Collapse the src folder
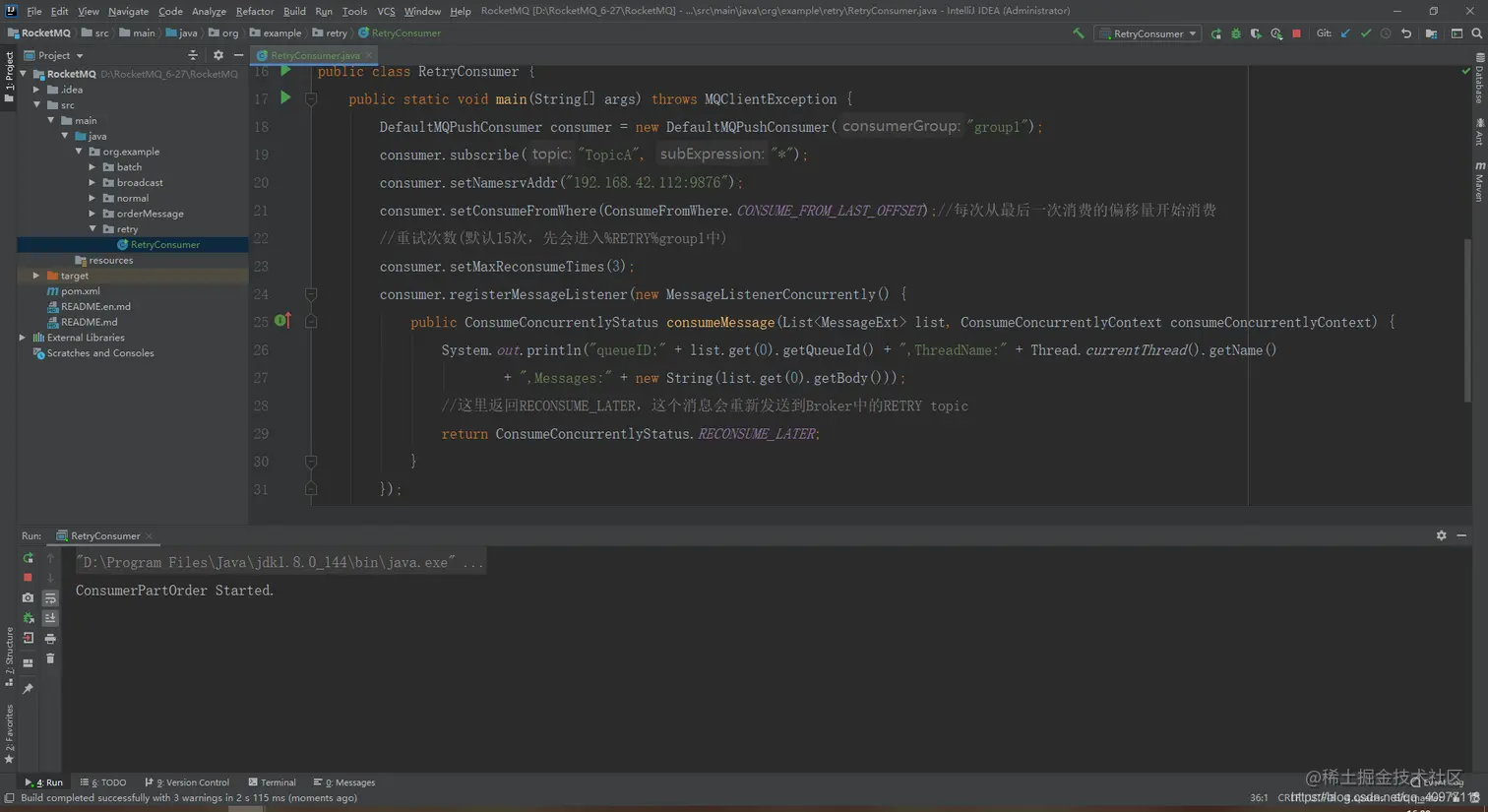Viewport: 1488px width, 812px height. tap(37, 105)
